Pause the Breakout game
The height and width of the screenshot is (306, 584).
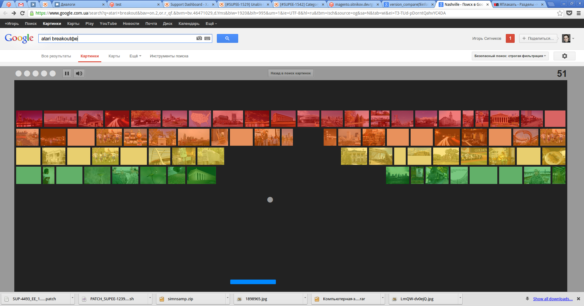click(x=67, y=73)
